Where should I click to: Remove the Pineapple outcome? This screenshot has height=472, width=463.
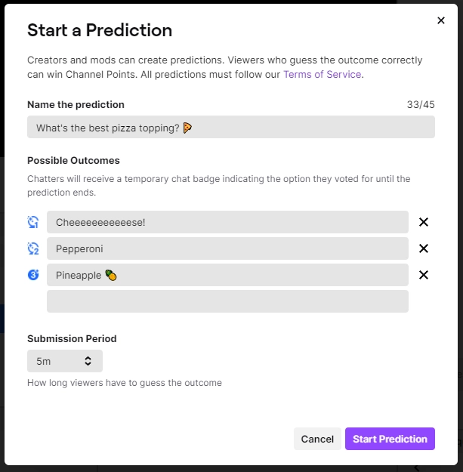[424, 275]
